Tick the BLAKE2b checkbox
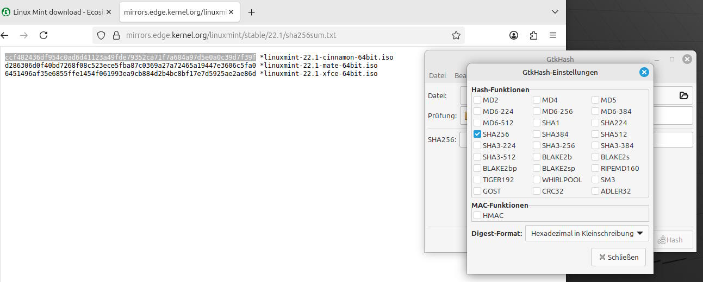This screenshot has width=703, height=282. pos(536,157)
